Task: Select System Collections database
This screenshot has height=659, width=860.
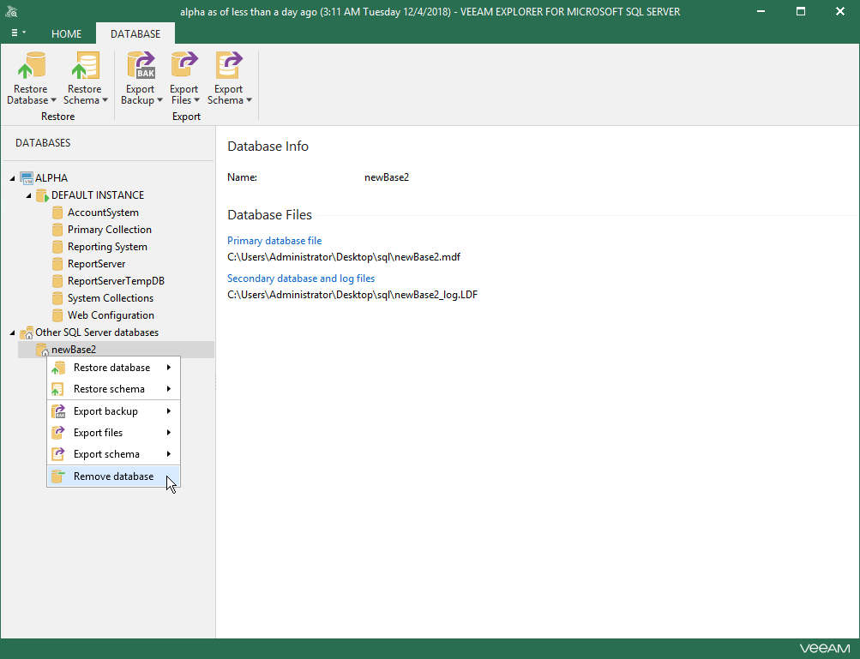Action: tap(111, 298)
